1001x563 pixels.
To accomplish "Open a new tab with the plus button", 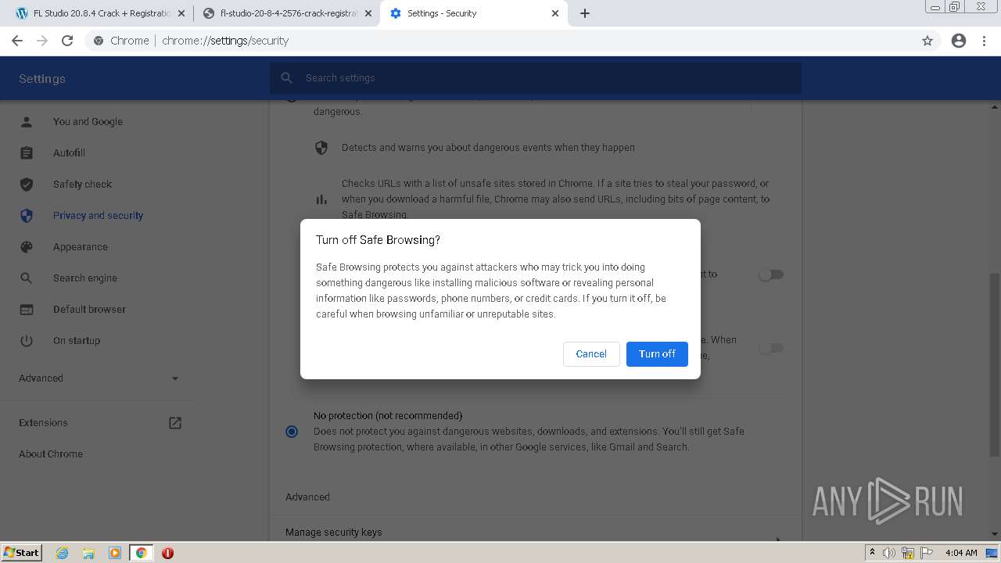I will coord(585,13).
